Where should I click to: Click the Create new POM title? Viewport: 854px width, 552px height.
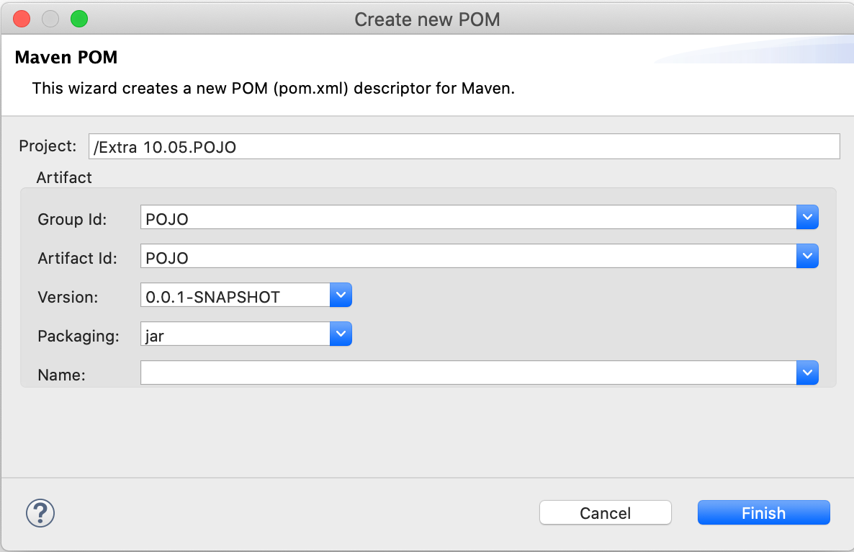(427, 19)
